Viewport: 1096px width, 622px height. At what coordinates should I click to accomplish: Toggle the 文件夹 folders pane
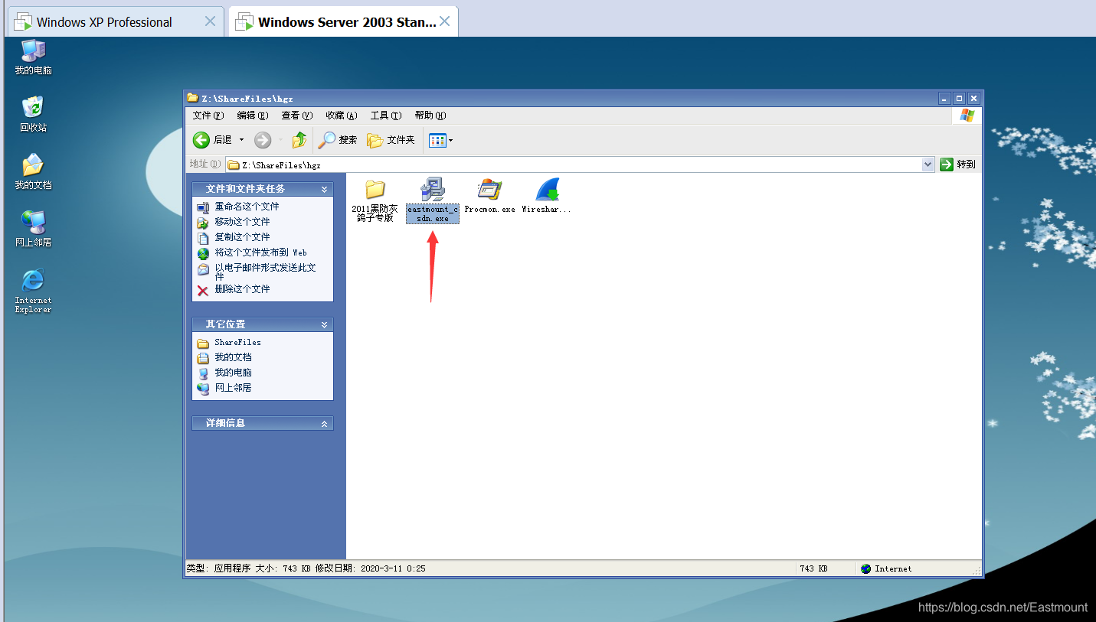click(391, 140)
